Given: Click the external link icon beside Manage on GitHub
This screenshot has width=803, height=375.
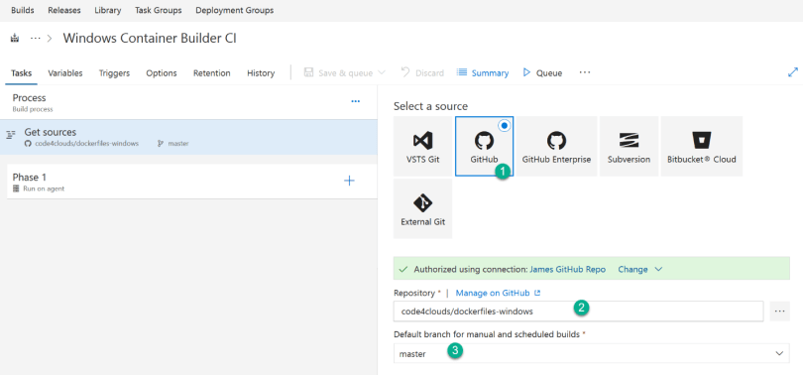Looking at the screenshot, I should pos(537,293).
